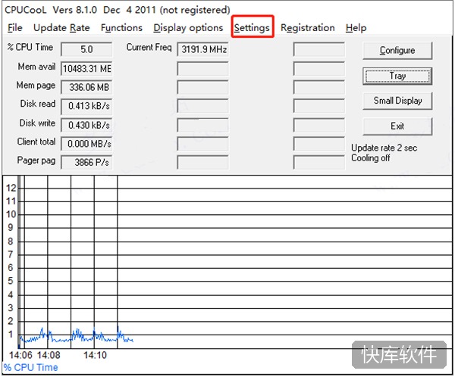Click the 14:08 time label on graph

pyautogui.click(x=49, y=355)
